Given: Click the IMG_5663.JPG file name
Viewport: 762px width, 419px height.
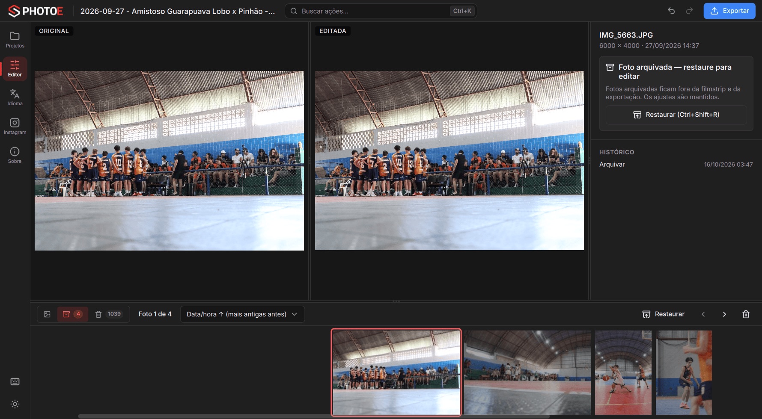Looking at the screenshot, I should click(626, 35).
